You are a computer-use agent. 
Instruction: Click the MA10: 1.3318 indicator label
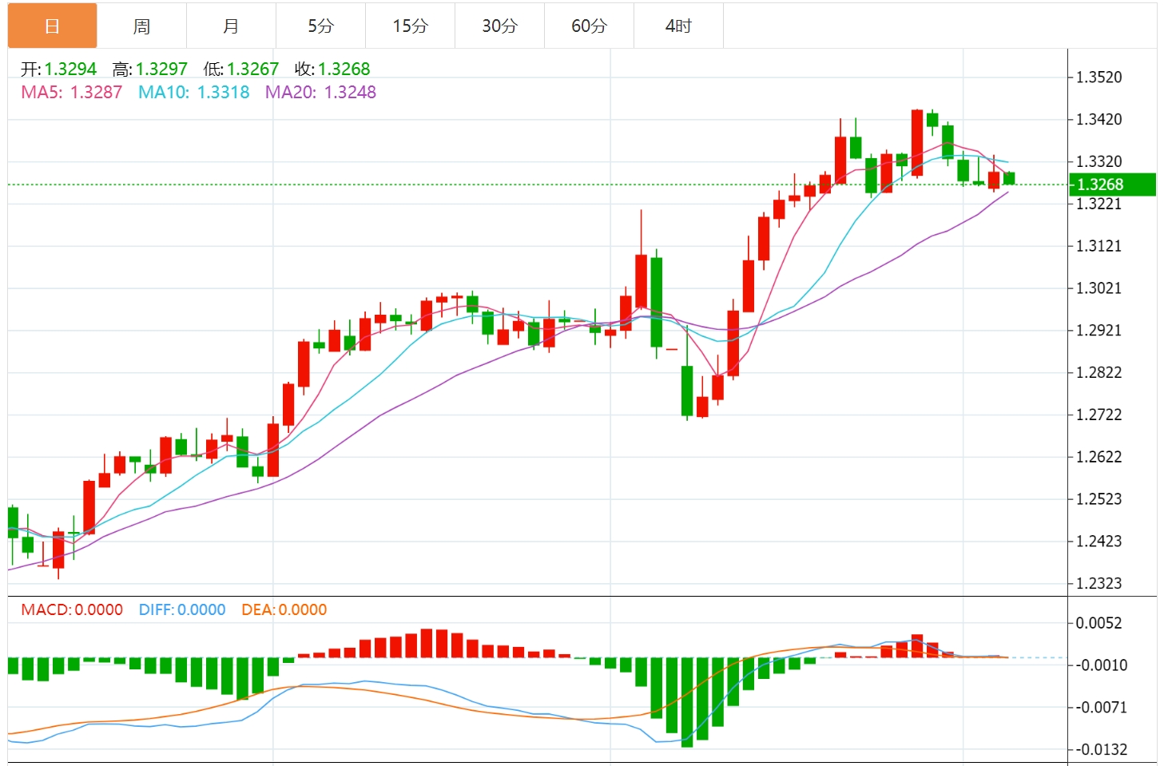(194, 93)
